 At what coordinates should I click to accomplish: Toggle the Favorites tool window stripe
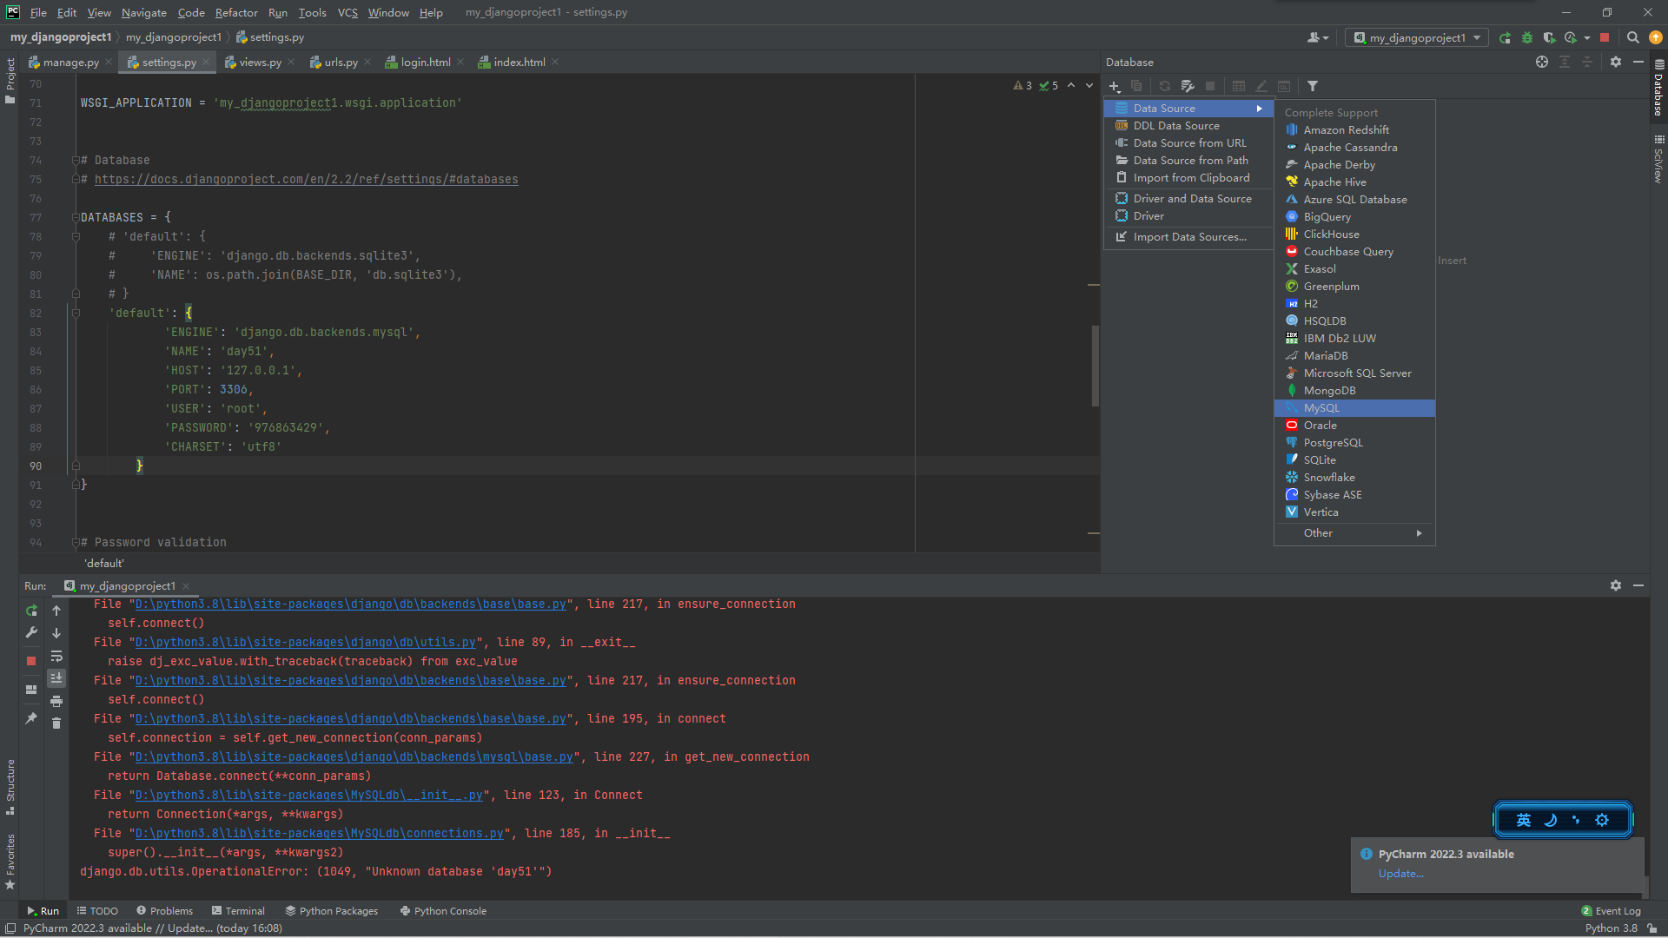click(x=10, y=862)
